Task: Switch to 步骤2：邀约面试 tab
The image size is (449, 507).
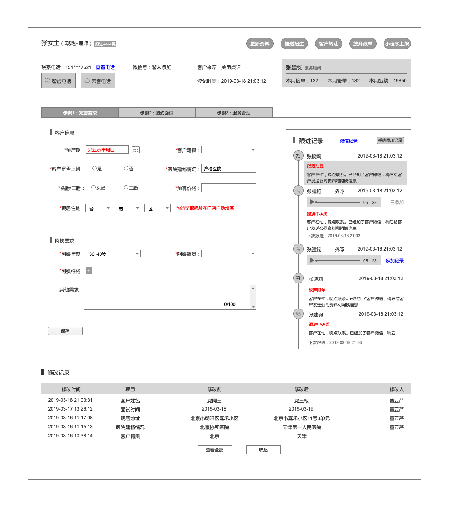Action: (157, 113)
